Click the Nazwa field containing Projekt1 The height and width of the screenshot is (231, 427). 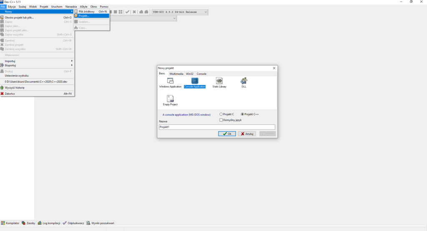(x=216, y=127)
